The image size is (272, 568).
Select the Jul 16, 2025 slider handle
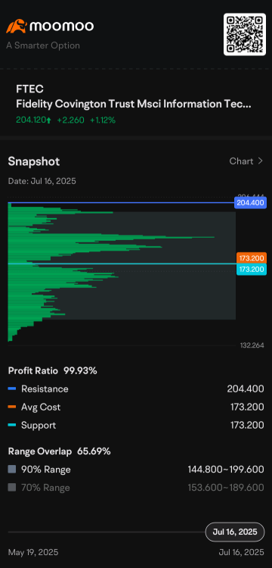tap(235, 532)
